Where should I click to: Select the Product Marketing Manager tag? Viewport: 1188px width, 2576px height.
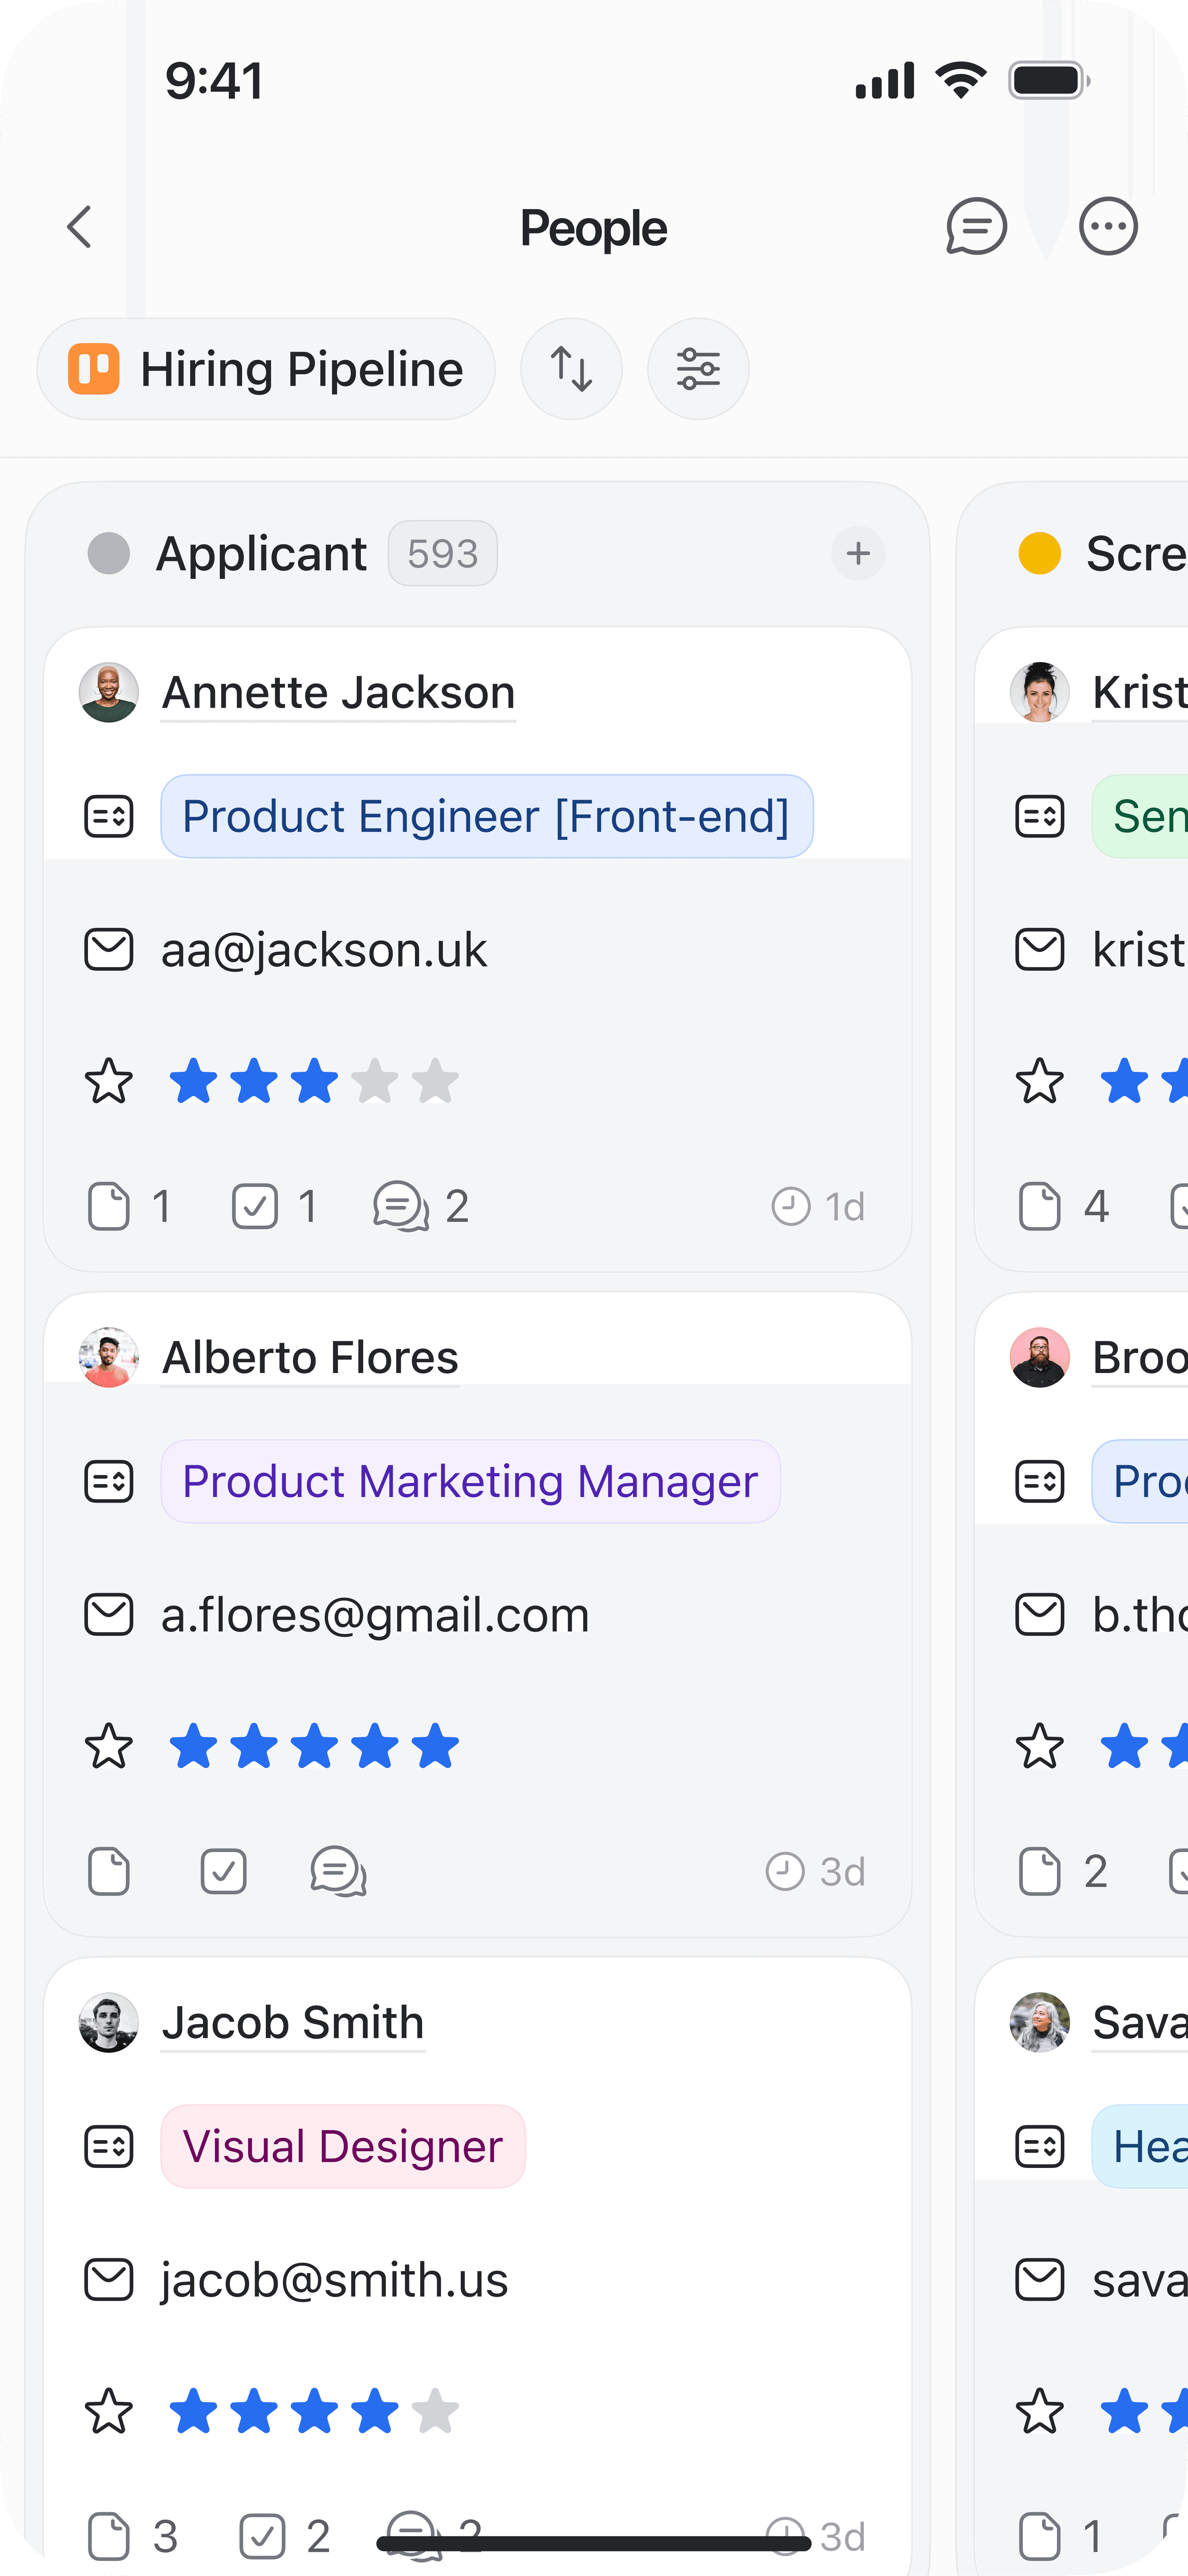pos(470,1481)
